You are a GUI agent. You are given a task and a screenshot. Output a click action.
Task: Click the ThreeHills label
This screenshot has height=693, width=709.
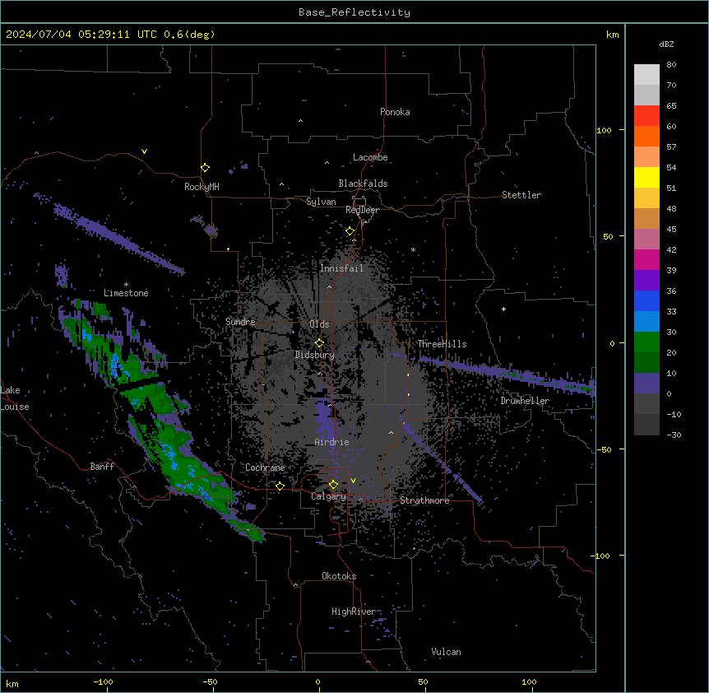442,344
